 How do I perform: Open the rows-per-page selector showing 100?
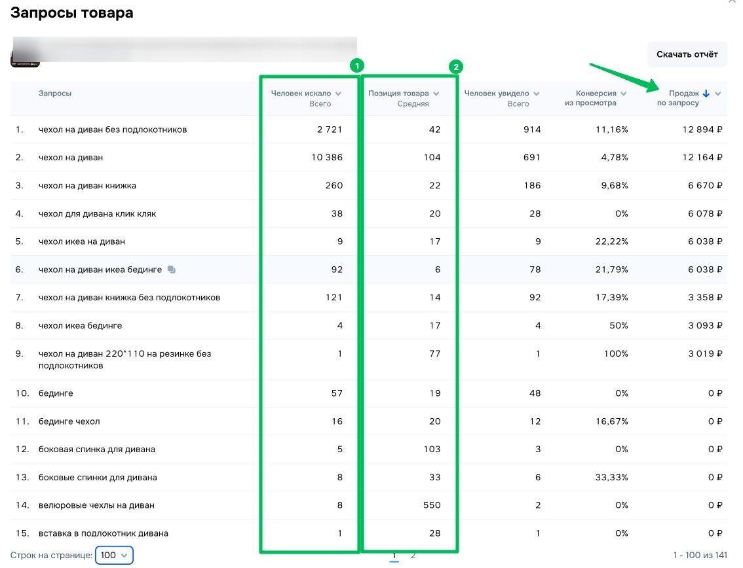click(x=114, y=555)
